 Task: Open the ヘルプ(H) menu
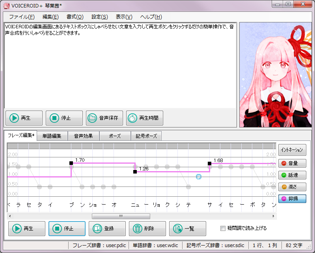pos(151,17)
